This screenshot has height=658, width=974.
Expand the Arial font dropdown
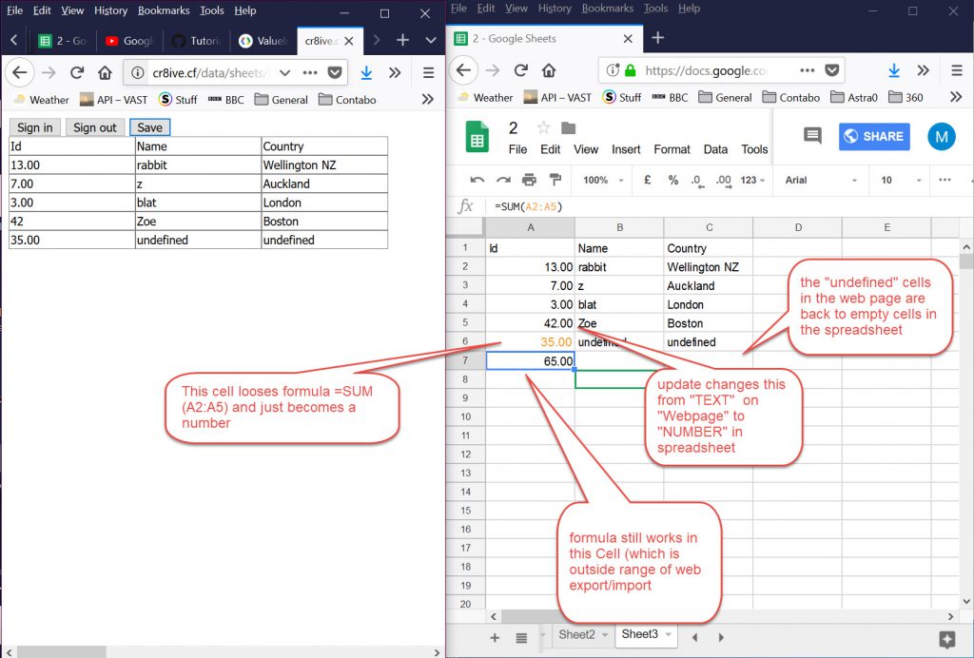point(818,180)
